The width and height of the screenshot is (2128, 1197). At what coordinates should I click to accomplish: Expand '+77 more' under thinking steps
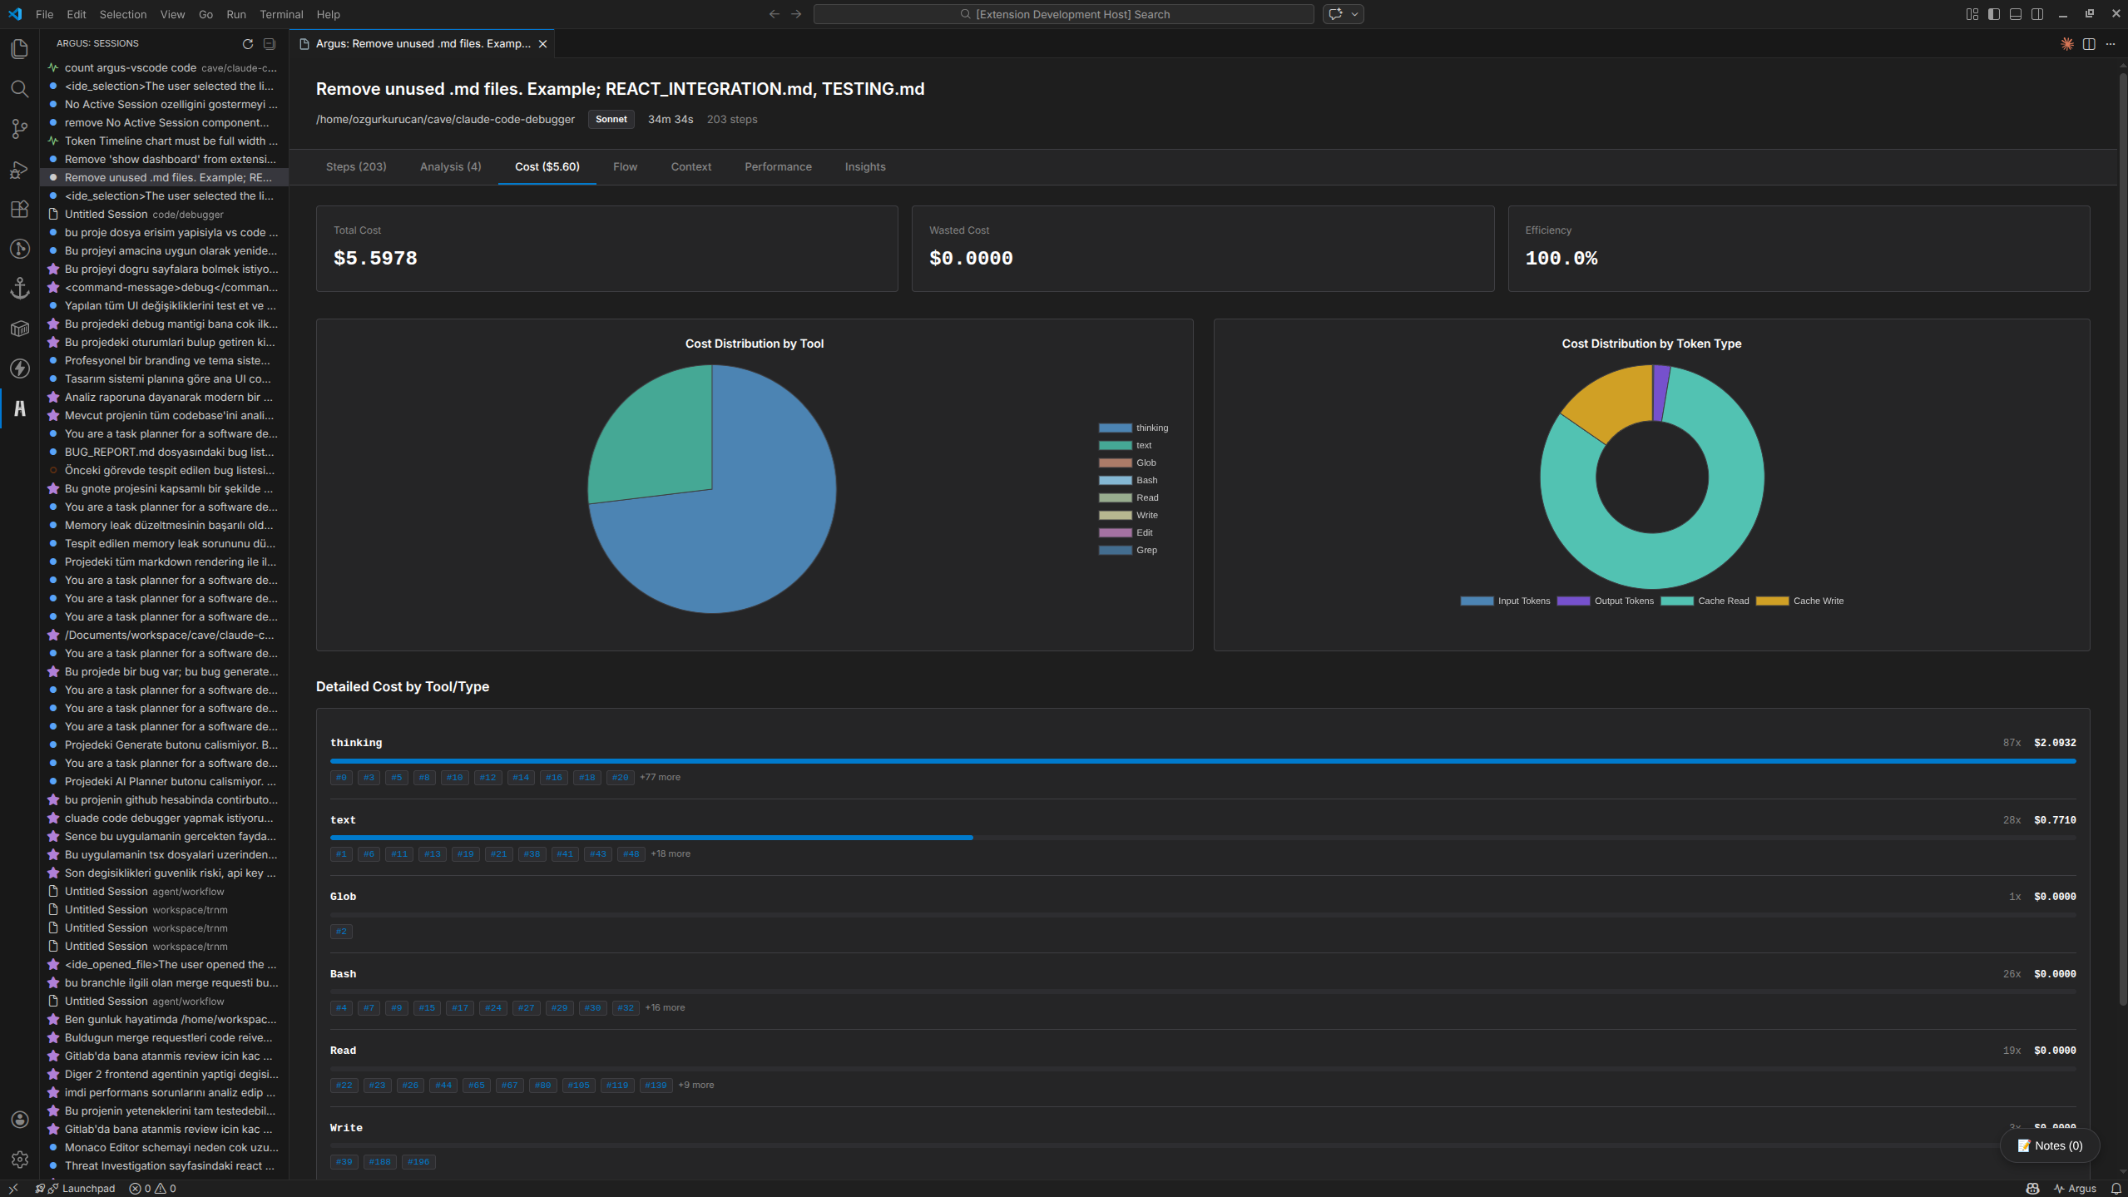click(660, 777)
